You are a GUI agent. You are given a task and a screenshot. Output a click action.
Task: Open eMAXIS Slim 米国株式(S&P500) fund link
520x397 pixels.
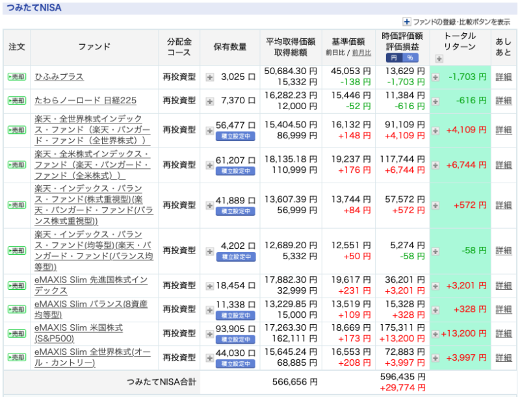[x=79, y=333]
